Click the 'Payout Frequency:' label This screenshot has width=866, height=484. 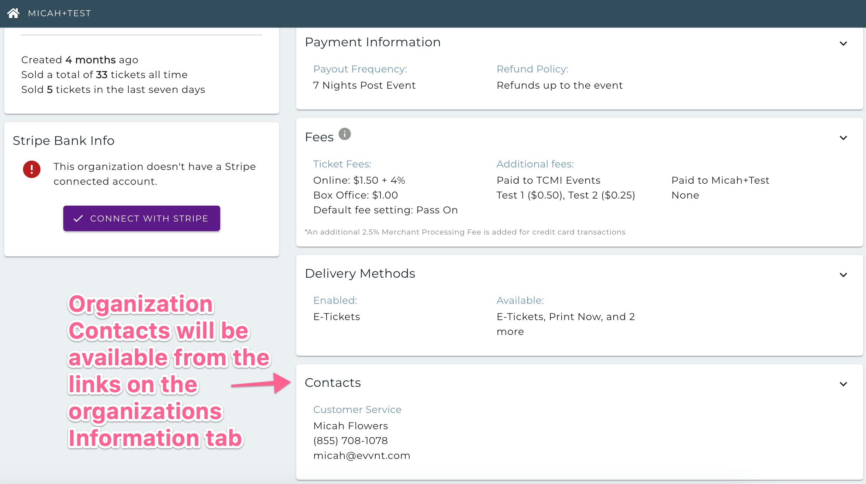coord(360,69)
